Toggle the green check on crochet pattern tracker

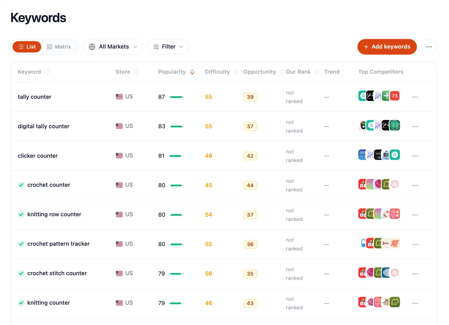pos(21,244)
